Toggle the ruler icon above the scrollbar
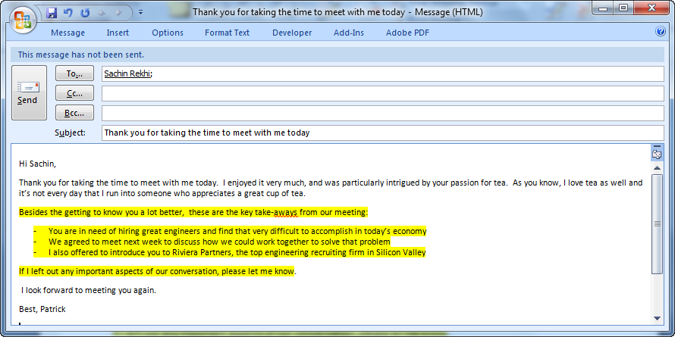 coord(657,153)
